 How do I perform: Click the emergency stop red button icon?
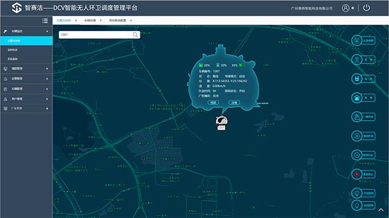(357, 174)
